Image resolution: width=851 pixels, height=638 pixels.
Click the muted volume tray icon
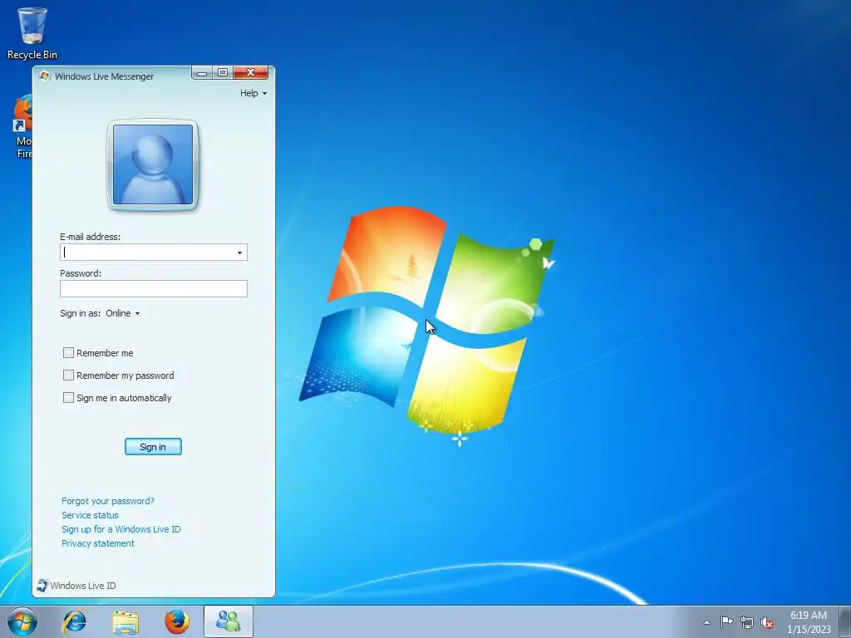click(767, 623)
